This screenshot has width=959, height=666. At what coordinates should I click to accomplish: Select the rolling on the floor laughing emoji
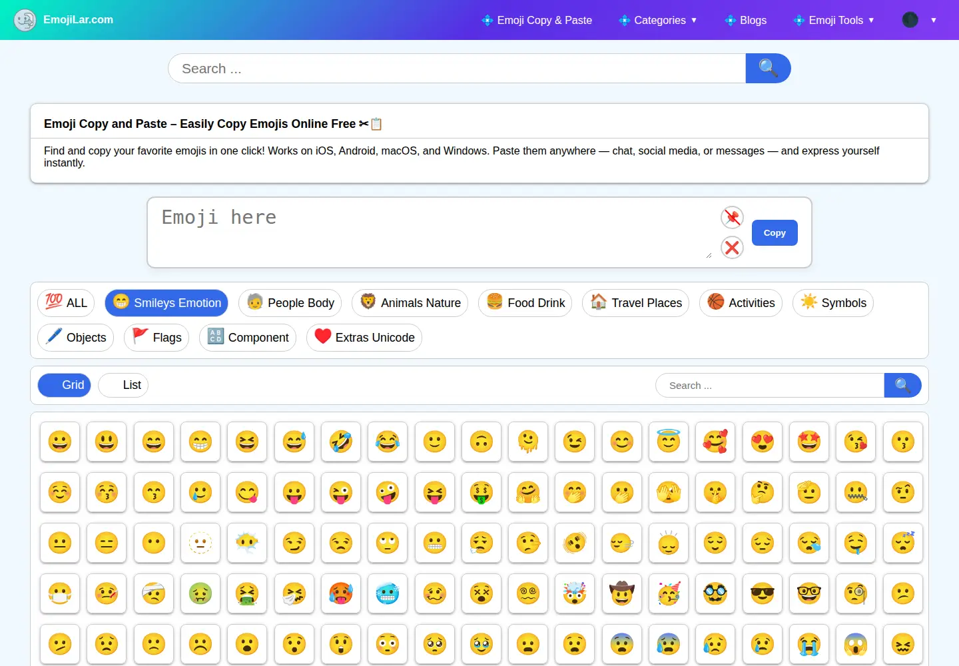click(x=341, y=442)
